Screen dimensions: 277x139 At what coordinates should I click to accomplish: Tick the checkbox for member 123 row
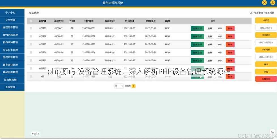[x=31, y=76]
